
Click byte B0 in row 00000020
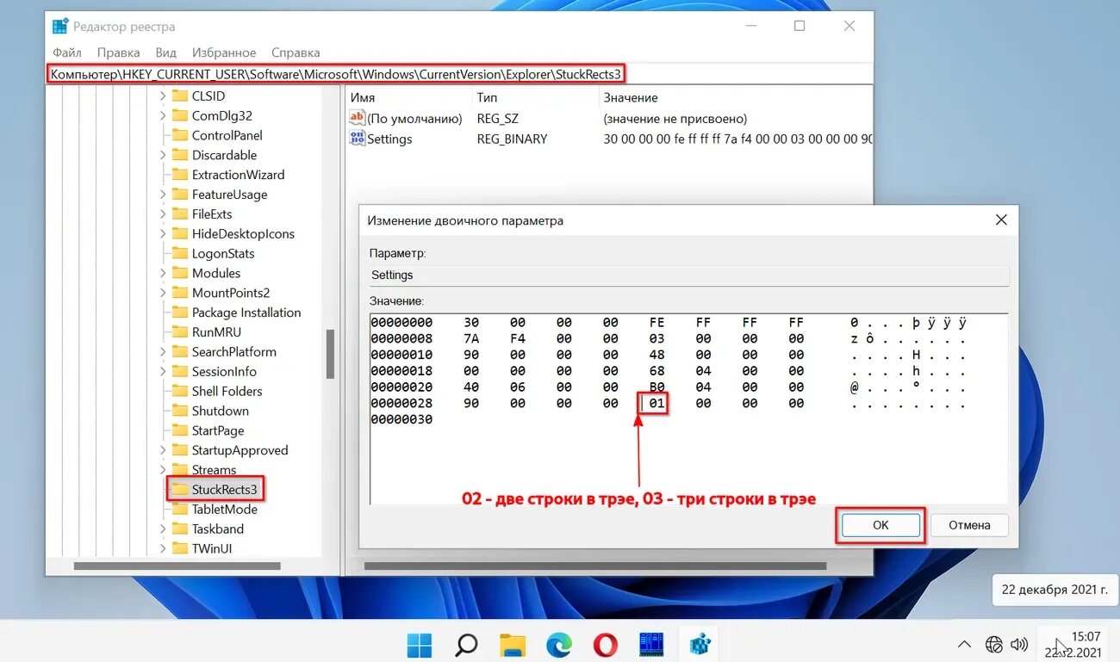click(x=656, y=387)
